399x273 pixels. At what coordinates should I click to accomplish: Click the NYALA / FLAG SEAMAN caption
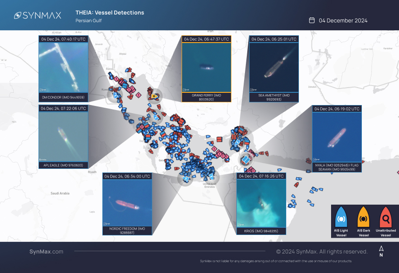(x=337, y=167)
